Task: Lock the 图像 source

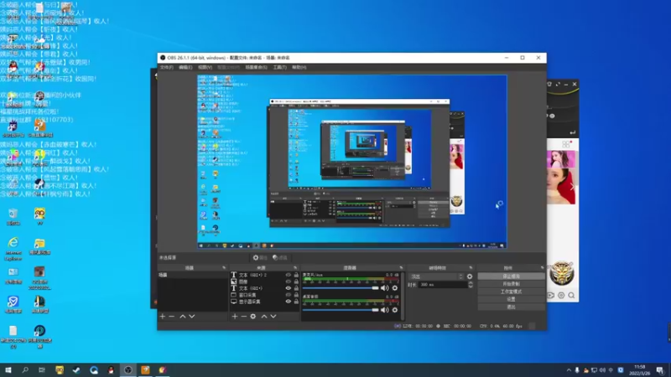Action: click(x=296, y=281)
